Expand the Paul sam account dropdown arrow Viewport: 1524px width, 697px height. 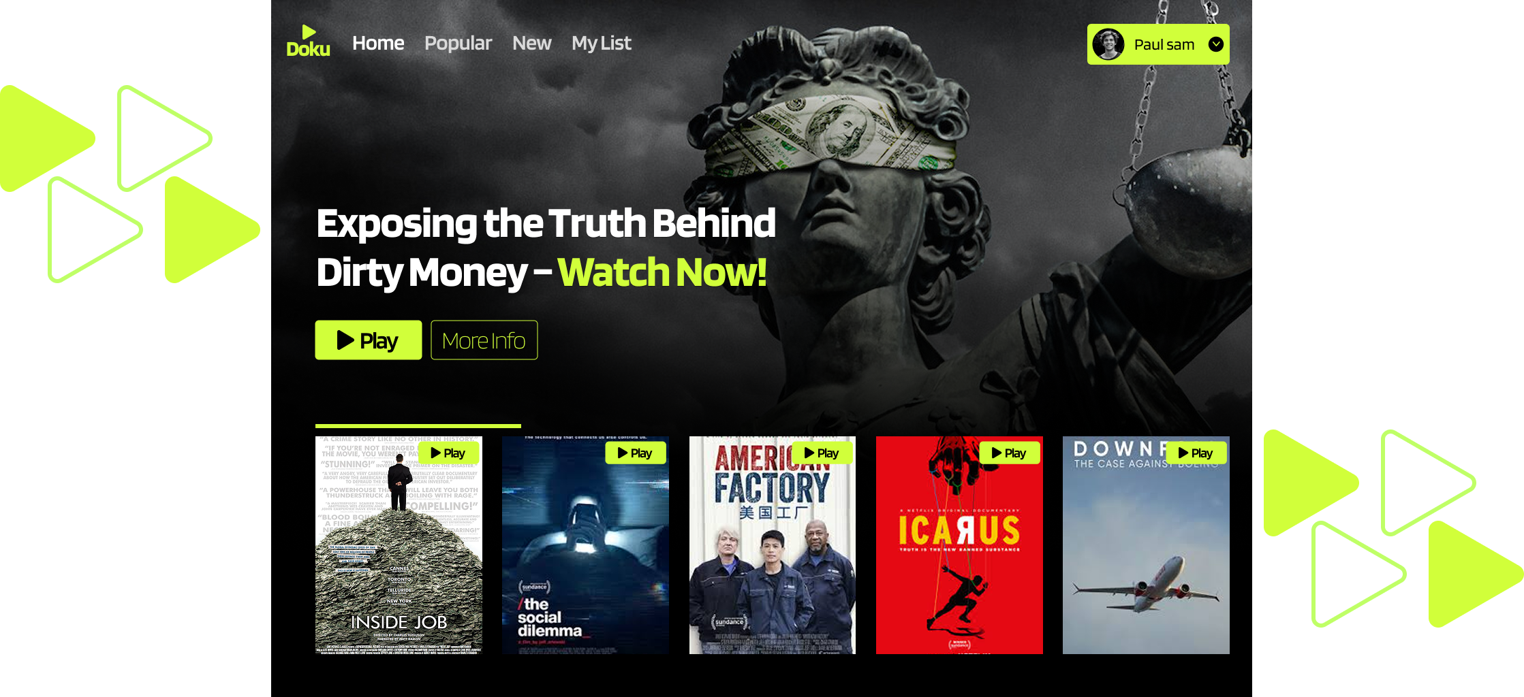1215,44
